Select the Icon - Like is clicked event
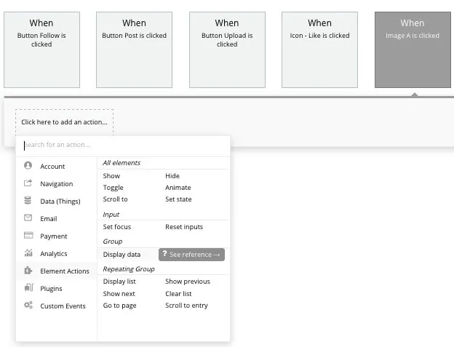This screenshot has height=347, width=454. point(319,49)
